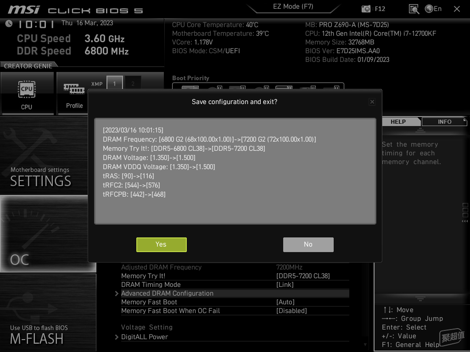The image size is (470, 352).
Task: Select Memory Fast Boot When OC Fail label
Action: click(171, 311)
